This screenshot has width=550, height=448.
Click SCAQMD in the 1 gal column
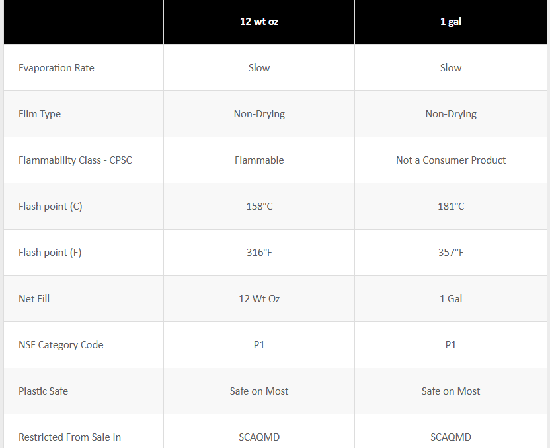coord(451,437)
